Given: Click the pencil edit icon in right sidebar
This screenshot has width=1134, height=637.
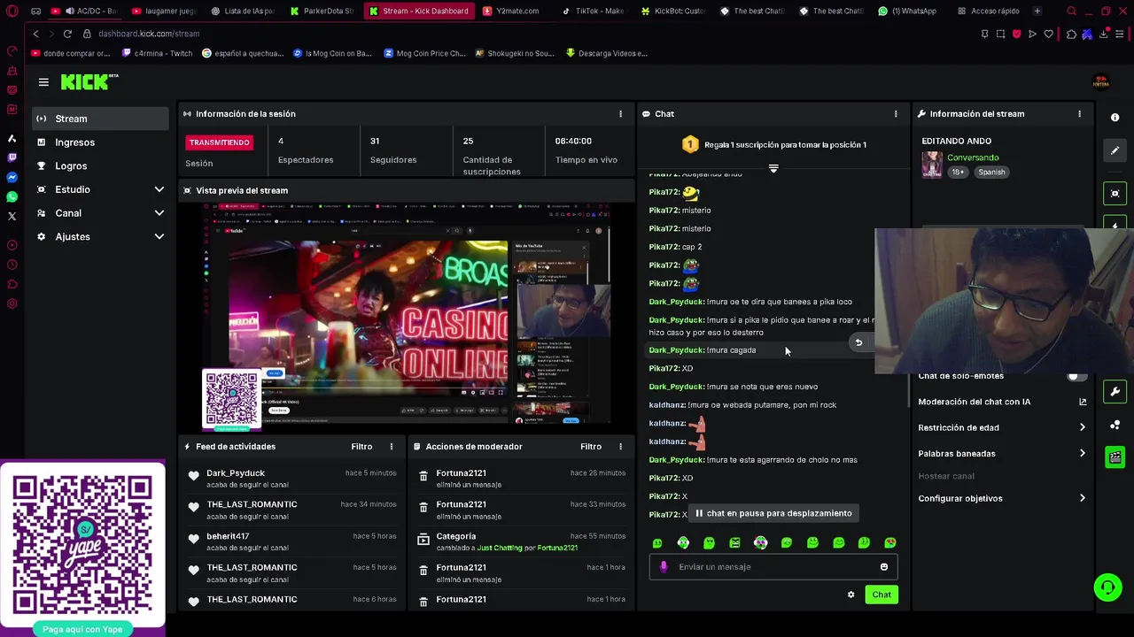Looking at the screenshot, I should pos(1115,150).
